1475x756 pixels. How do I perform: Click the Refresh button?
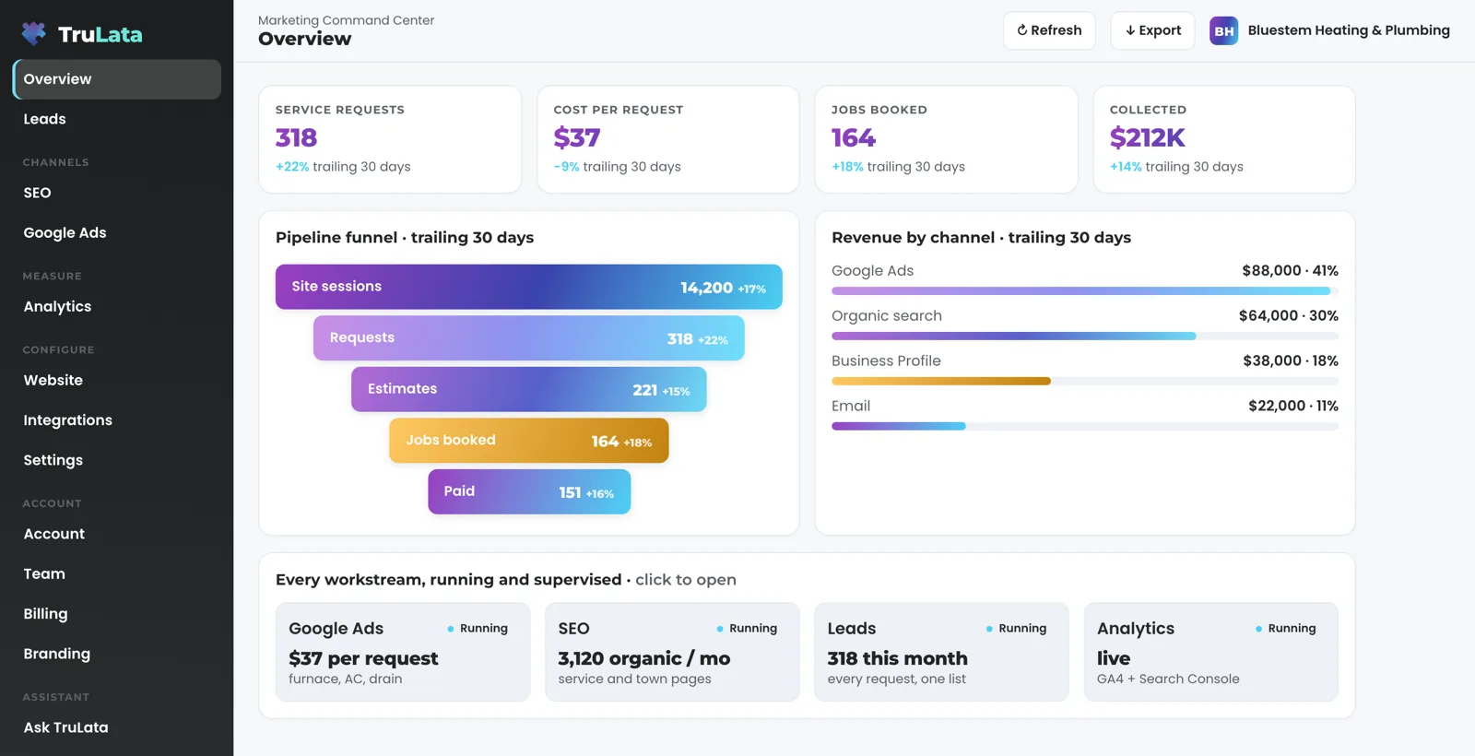point(1049,30)
